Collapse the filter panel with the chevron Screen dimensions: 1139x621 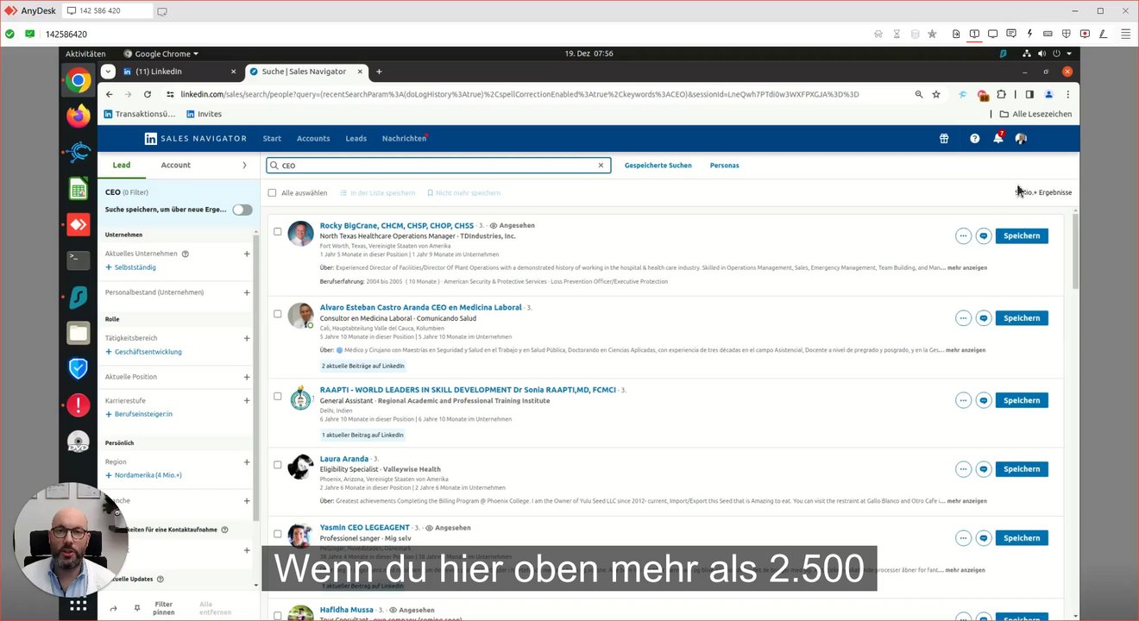[x=244, y=165]
